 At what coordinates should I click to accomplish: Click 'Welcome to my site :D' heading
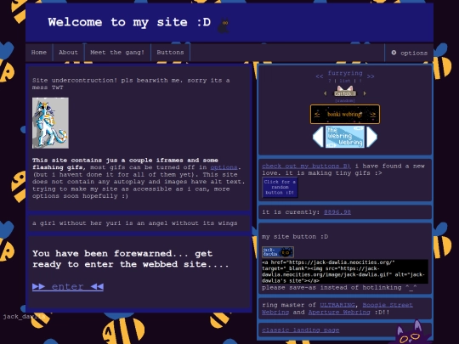(x=129, y=22)
